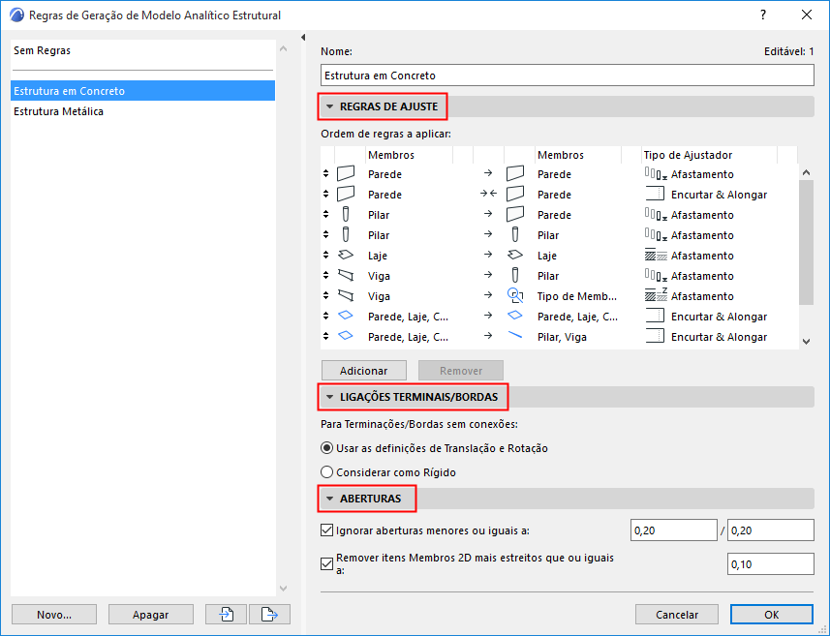Click target column icon in Pilar to Pilar row

coord(515,234)
